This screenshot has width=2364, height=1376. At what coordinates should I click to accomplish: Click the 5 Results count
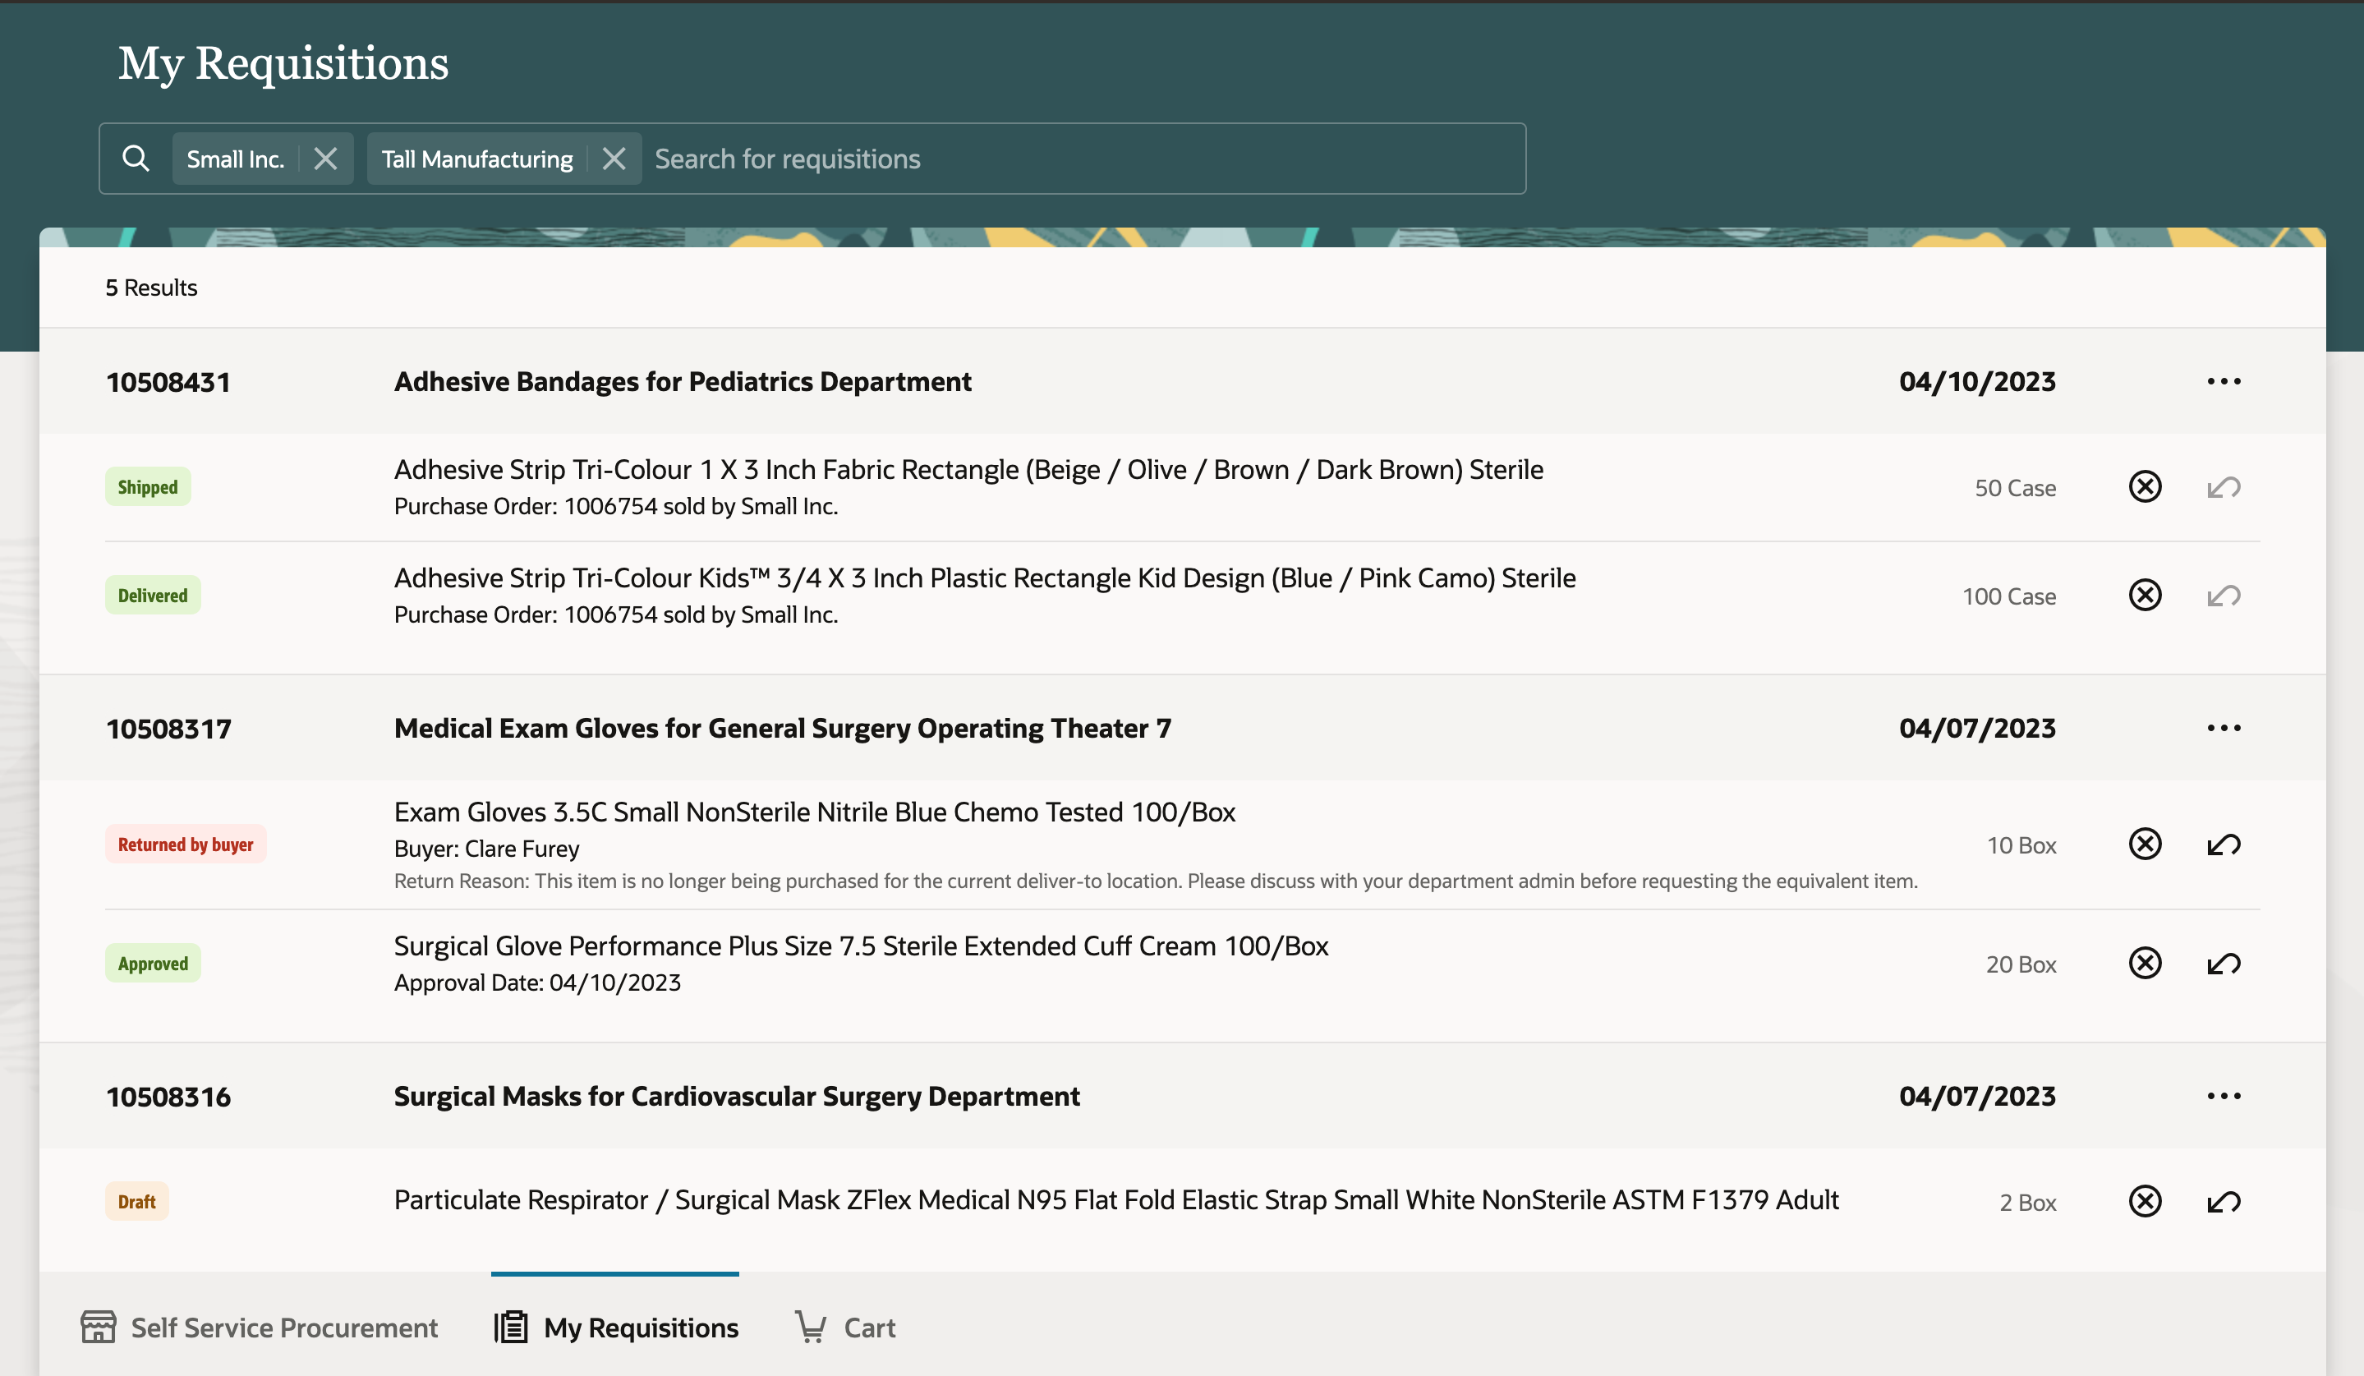pyautogui.click(x=151, y=288)
